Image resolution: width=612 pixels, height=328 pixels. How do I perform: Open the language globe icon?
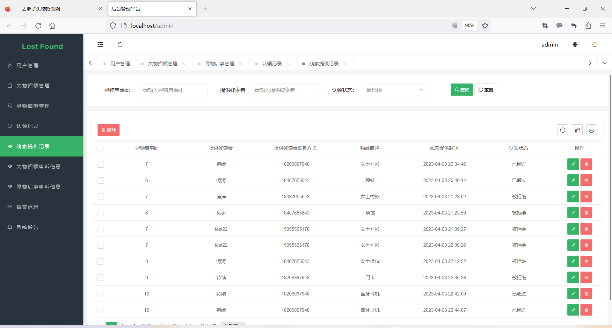[575, 45]
